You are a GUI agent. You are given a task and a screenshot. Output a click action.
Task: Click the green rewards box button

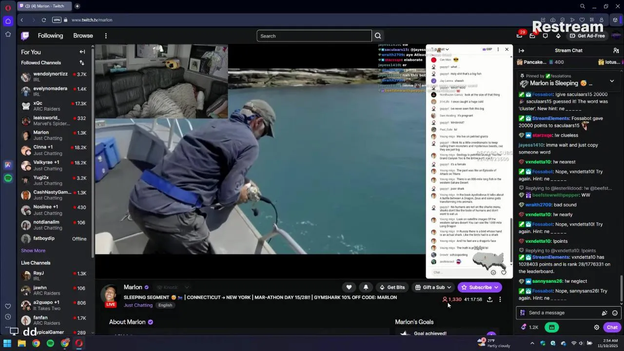[x=552, y=328]
